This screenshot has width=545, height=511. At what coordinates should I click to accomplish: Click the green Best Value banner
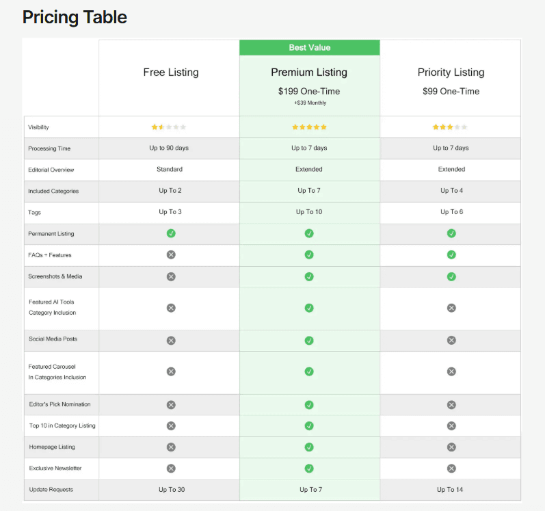(x=309, y=48)
